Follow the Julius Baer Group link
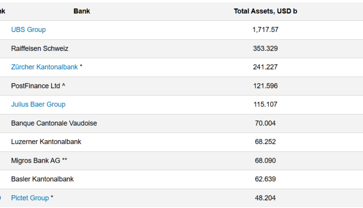 coord(38,104)
